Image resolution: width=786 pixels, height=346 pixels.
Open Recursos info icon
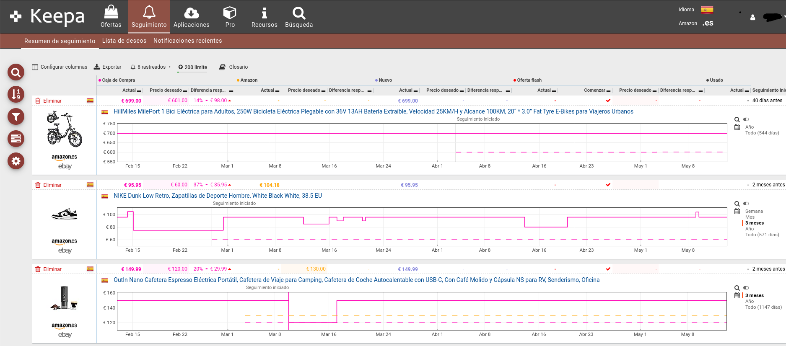tap(264, 13)
